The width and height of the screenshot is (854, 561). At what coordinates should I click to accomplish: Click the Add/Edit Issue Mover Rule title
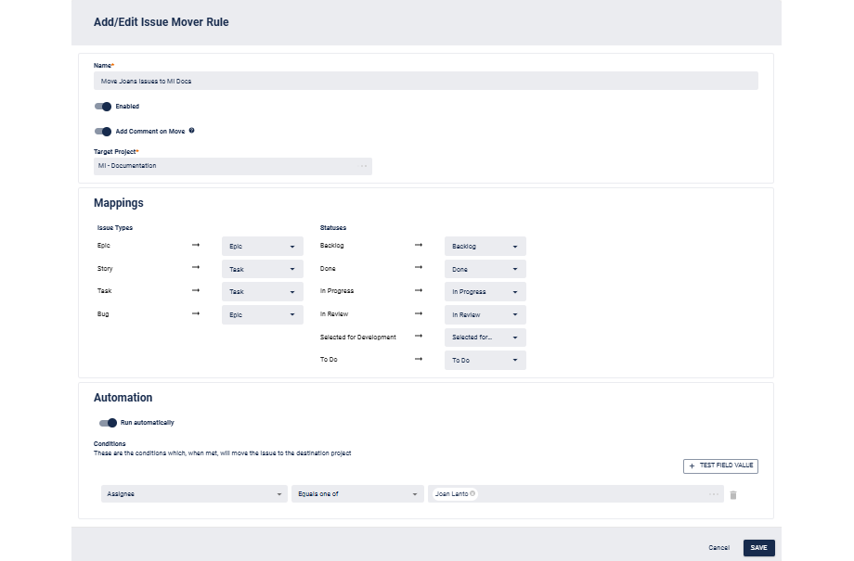tap(162, 22)
